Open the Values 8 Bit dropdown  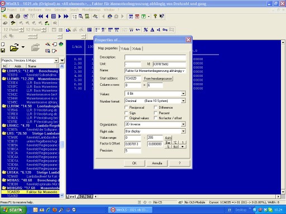[183, 94]
